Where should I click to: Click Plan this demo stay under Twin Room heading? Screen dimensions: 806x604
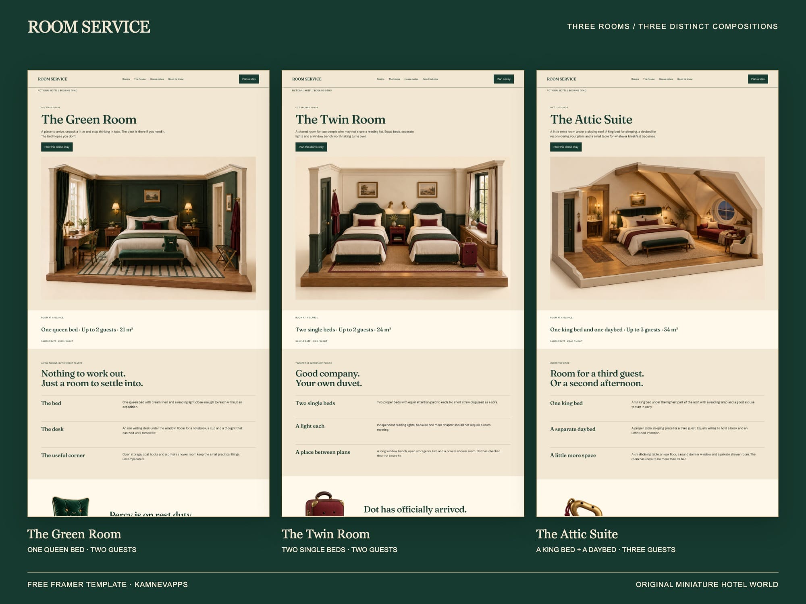tap(311, 147)
